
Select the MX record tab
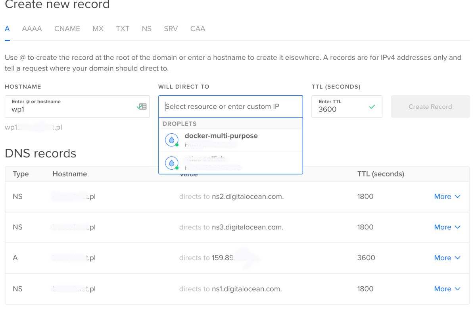(98, 29)
